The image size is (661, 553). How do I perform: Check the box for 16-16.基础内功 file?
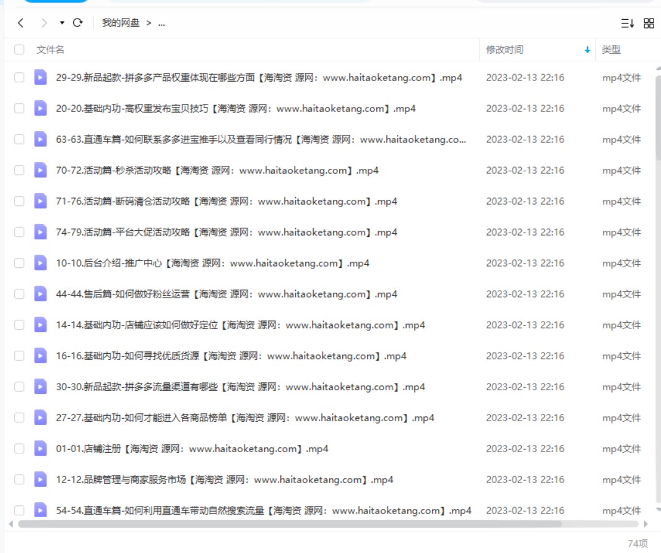(x=19, y=356)
